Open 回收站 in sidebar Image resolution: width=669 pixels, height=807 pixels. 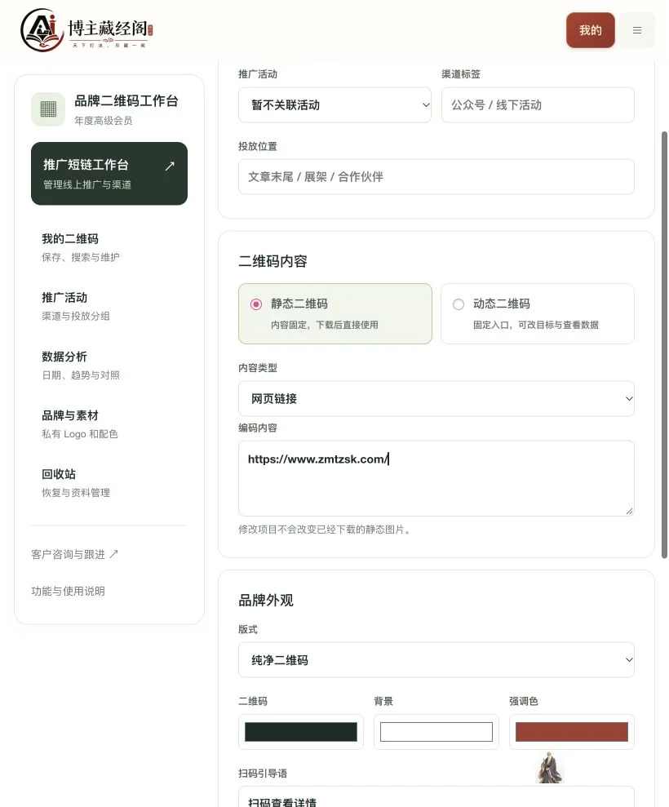click(x=109, y=483)
